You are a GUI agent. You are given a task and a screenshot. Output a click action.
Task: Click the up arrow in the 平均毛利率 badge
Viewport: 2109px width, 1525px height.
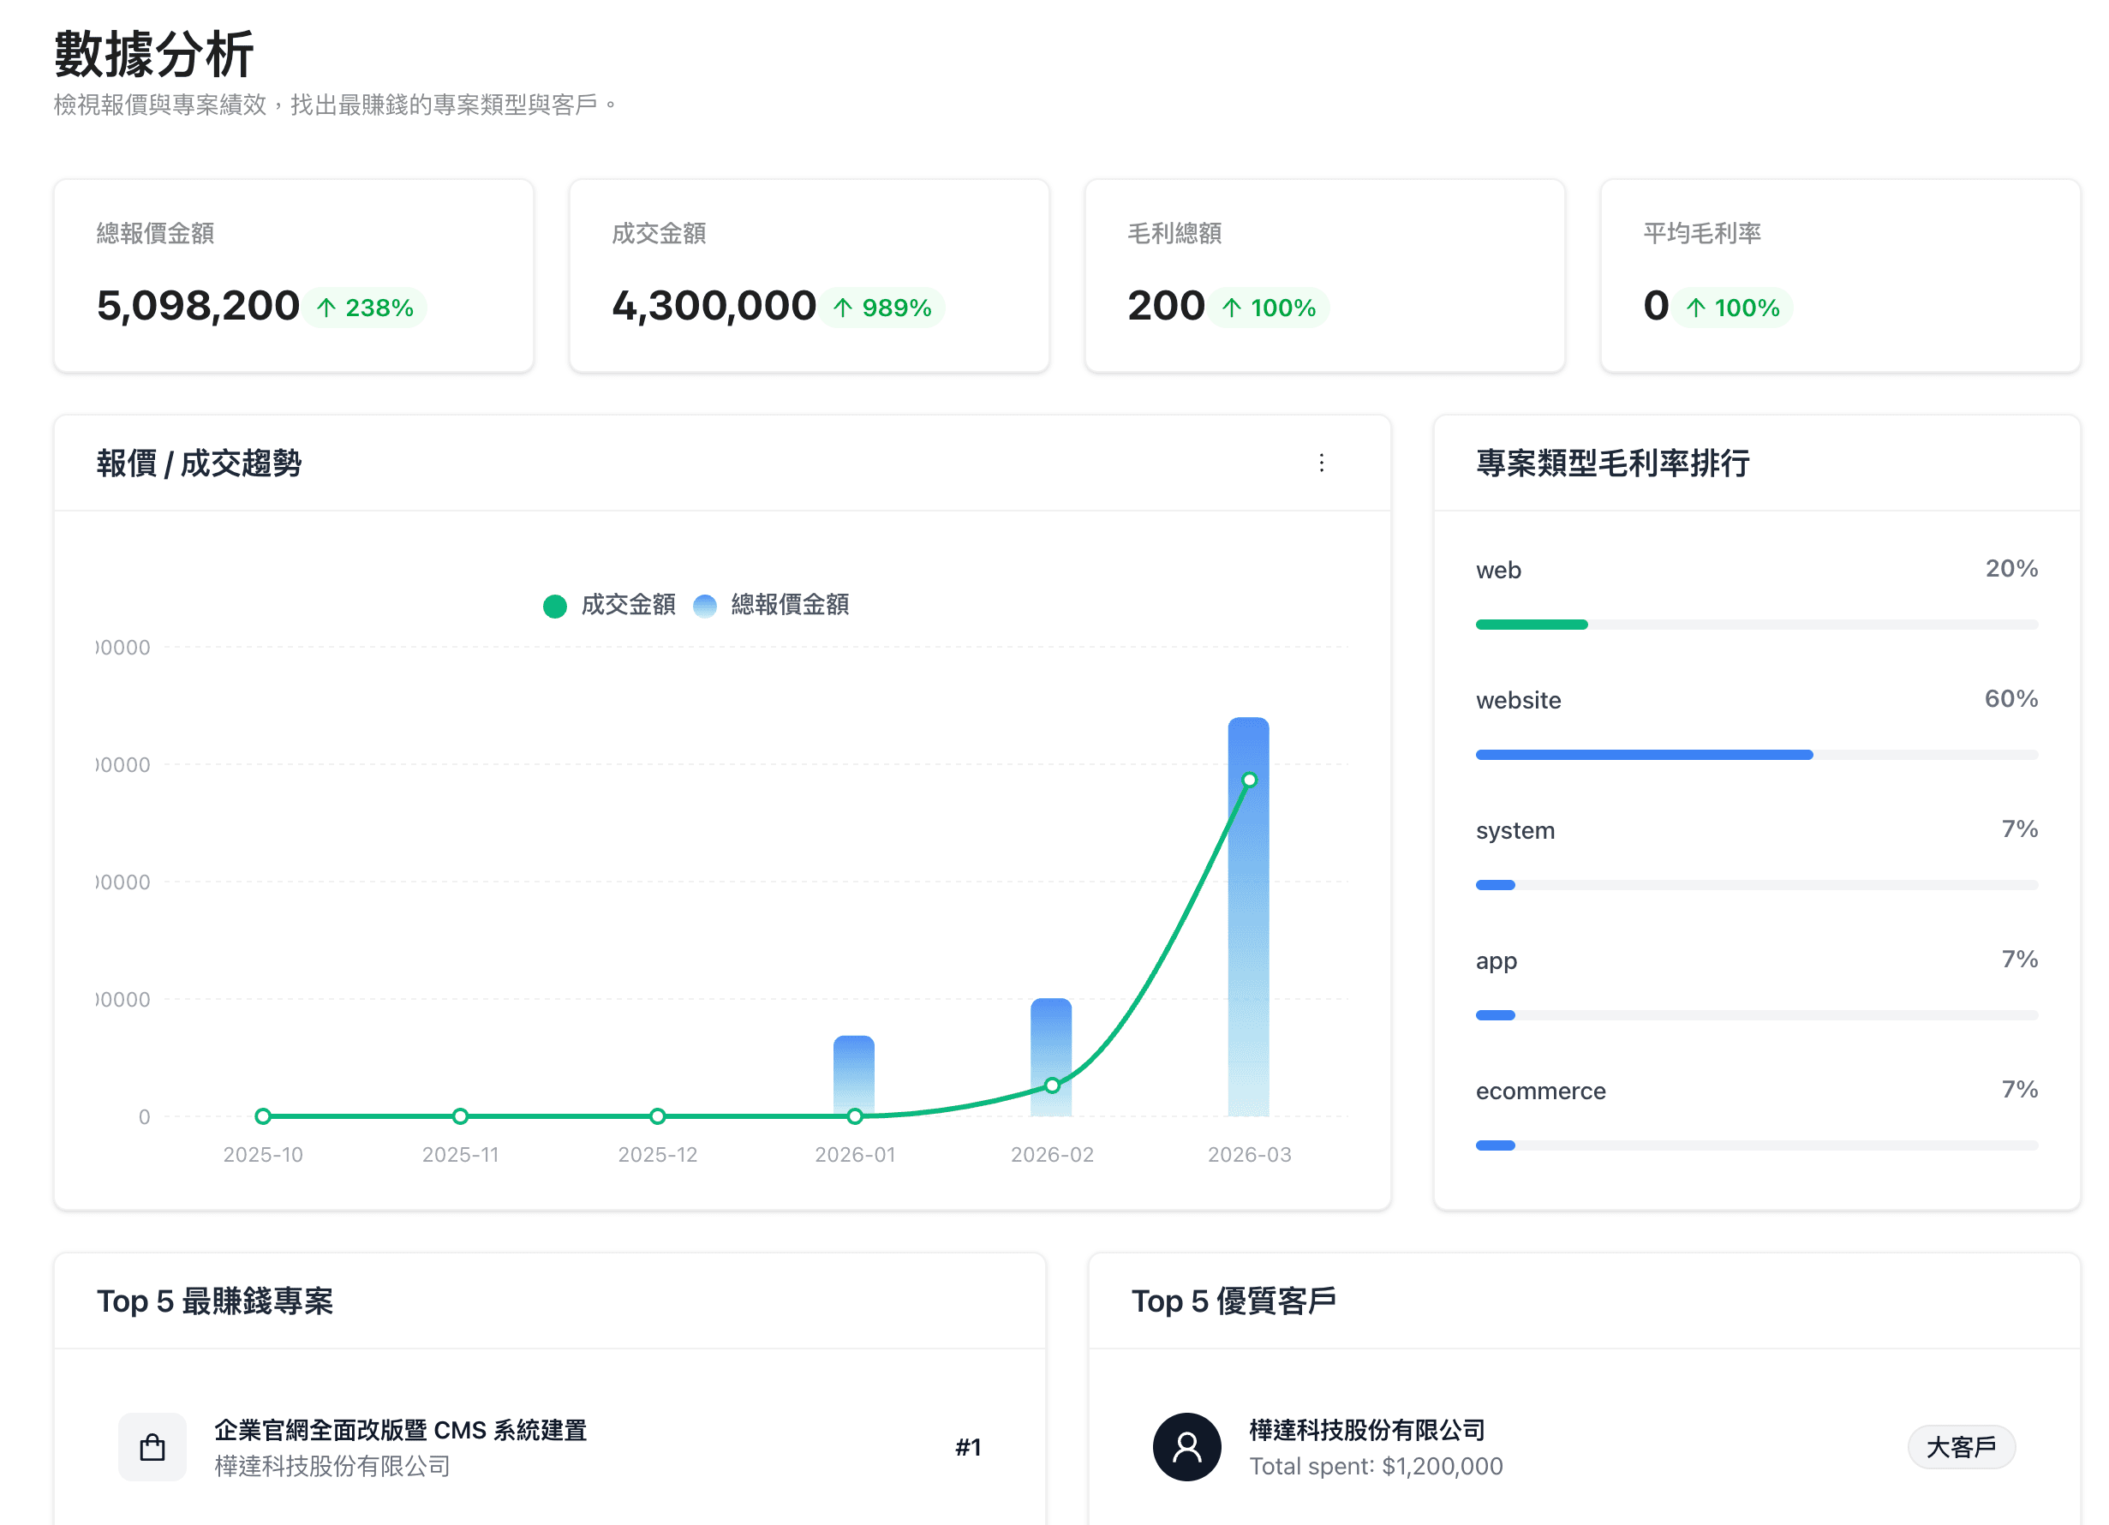tap(1694, 307)
